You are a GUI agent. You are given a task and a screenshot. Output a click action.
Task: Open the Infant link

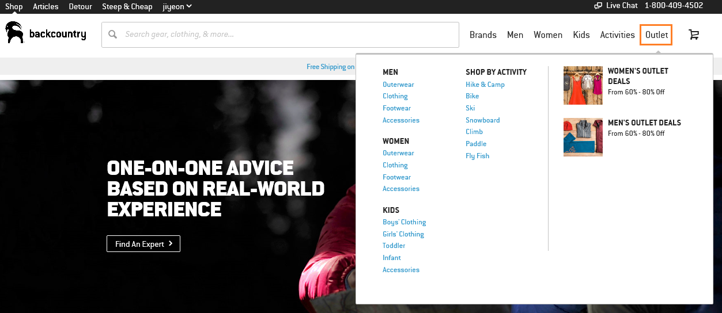click(x=391, y=258)
